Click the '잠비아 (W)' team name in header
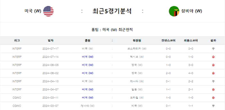The image size is (225, 110). tap(192, 11)
